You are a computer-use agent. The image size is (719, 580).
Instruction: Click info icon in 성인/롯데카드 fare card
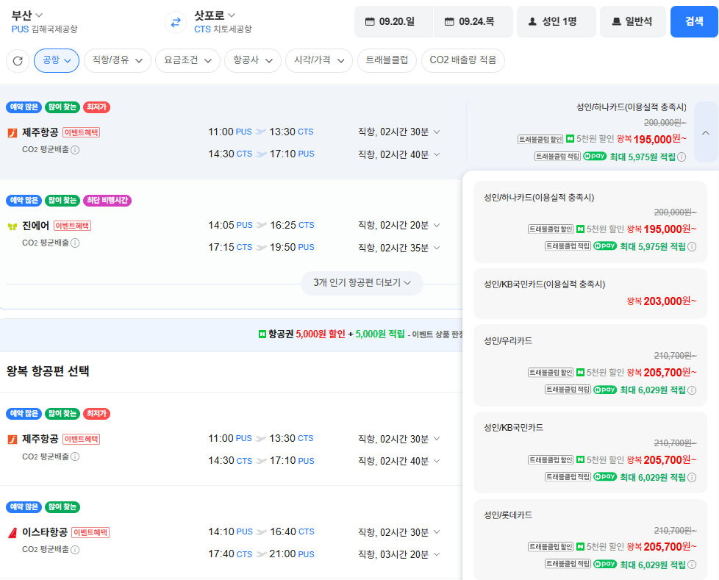692,565
